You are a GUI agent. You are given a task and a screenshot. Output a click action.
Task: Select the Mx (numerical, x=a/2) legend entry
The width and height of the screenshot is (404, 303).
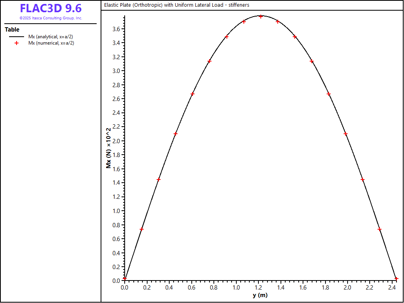[x=51, y=43]
